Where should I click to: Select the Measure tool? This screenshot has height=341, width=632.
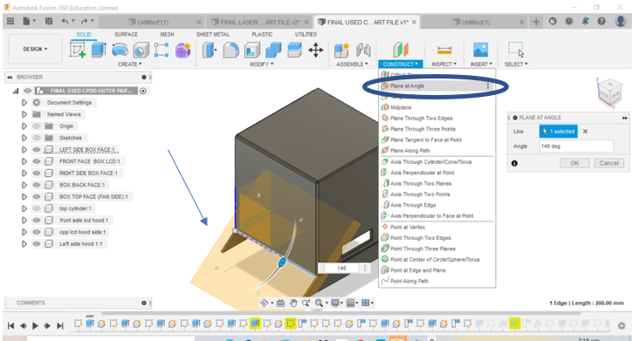[x=444, y=51]
